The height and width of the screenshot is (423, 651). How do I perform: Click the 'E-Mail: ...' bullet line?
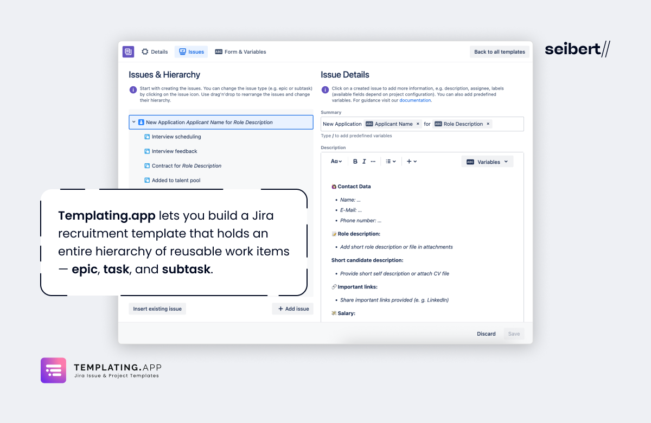351,210
